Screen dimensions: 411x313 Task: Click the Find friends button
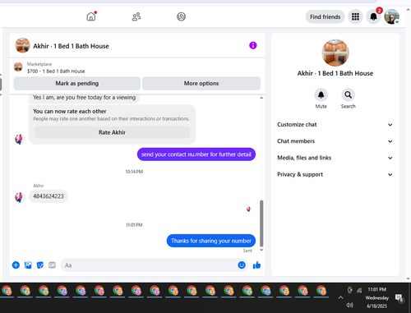[325, 17]
